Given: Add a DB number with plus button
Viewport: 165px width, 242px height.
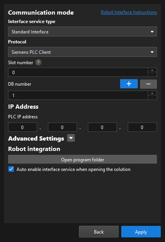Looking at the screenshot, I should pyautogui.click(x=129, y=84).
